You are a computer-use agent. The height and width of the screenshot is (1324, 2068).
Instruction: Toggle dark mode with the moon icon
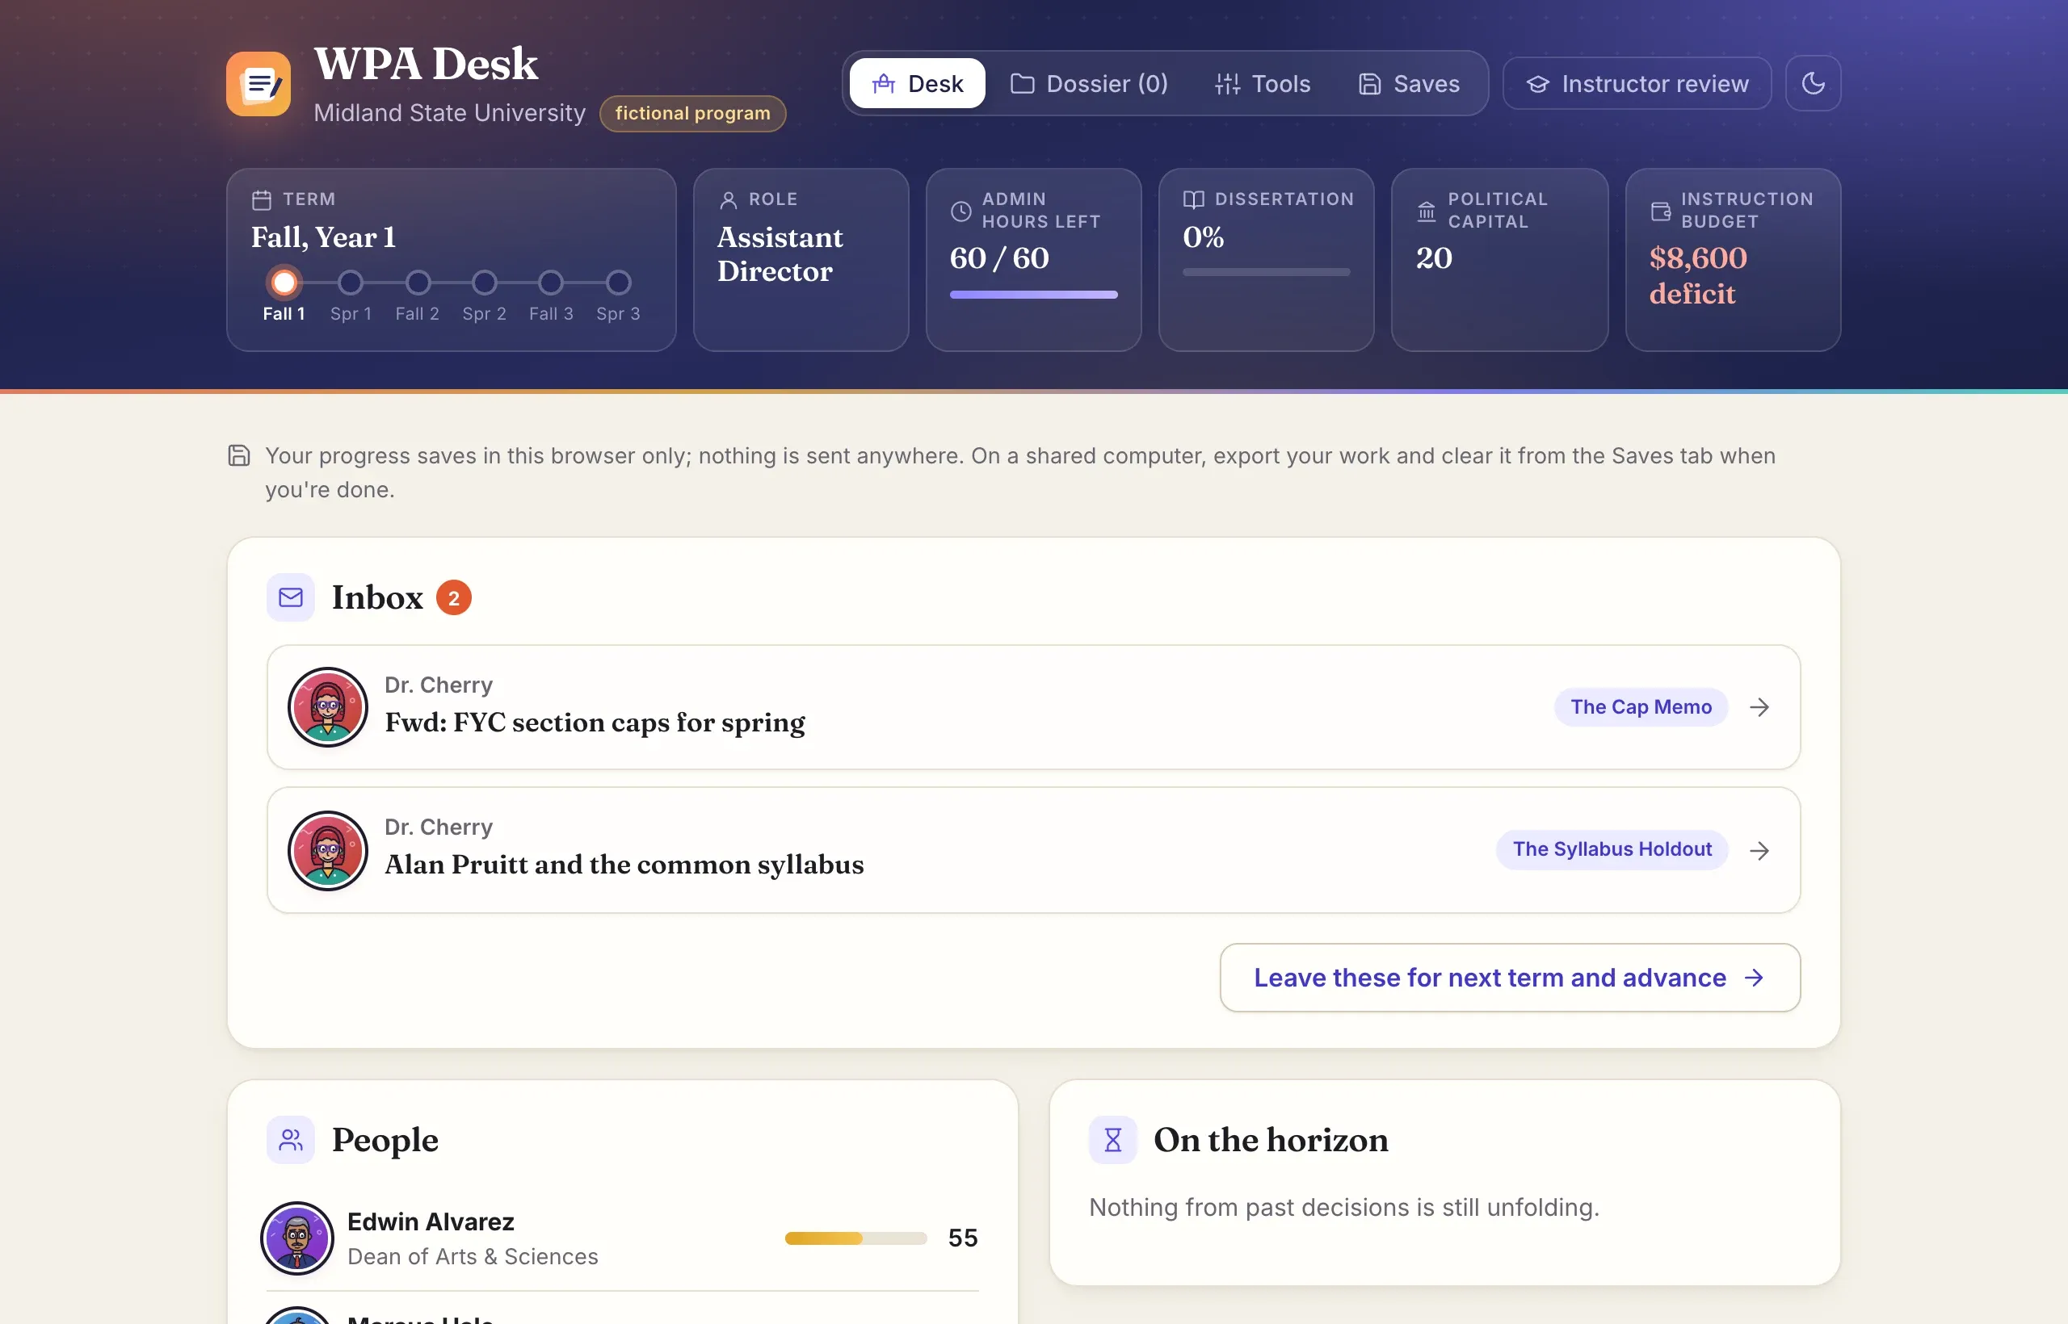(x=1813, y=83)
